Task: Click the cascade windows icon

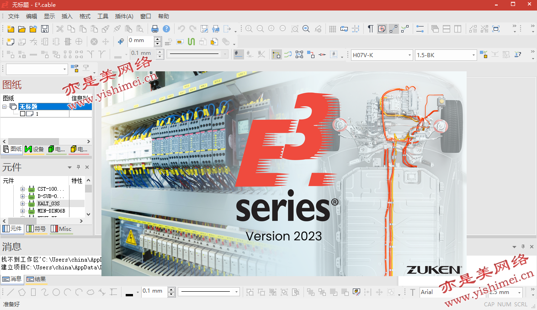Action: click(435, 29)
